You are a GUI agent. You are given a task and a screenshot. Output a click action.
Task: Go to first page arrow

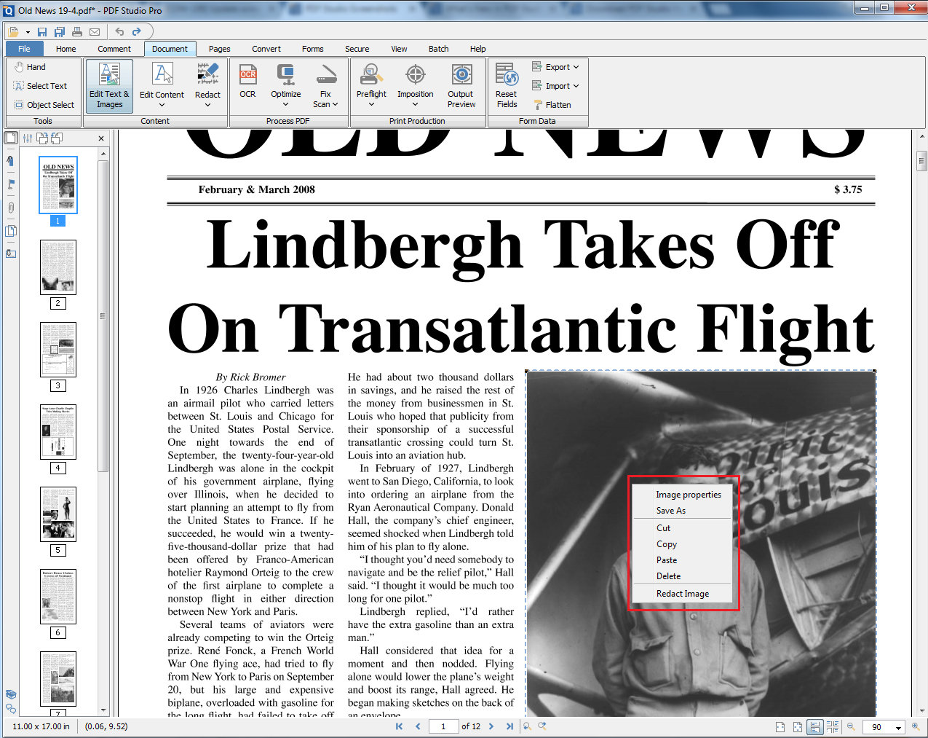[x=399, y=726]
